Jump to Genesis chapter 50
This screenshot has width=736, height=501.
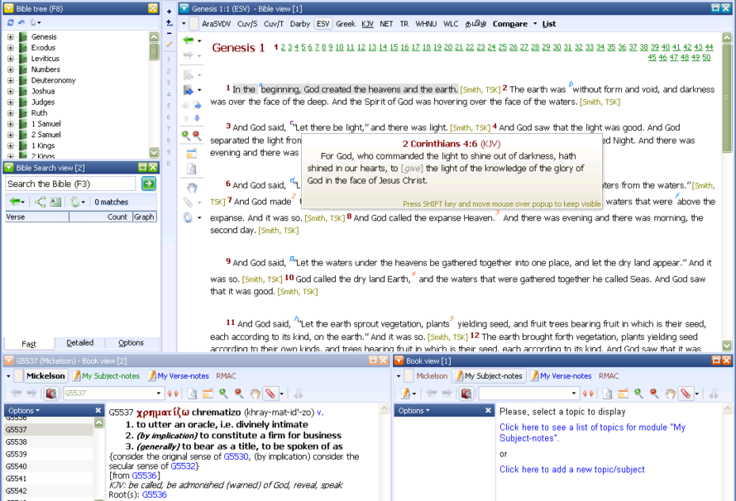(x=706, y=58)
